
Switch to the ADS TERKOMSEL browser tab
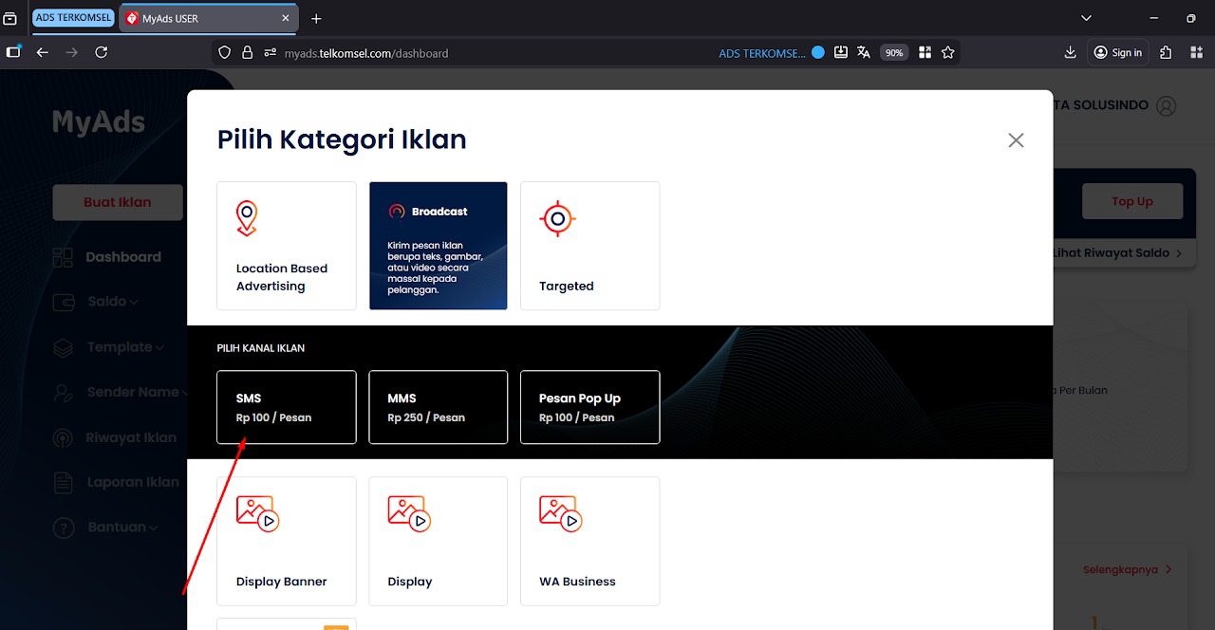(x=73, y=17)
